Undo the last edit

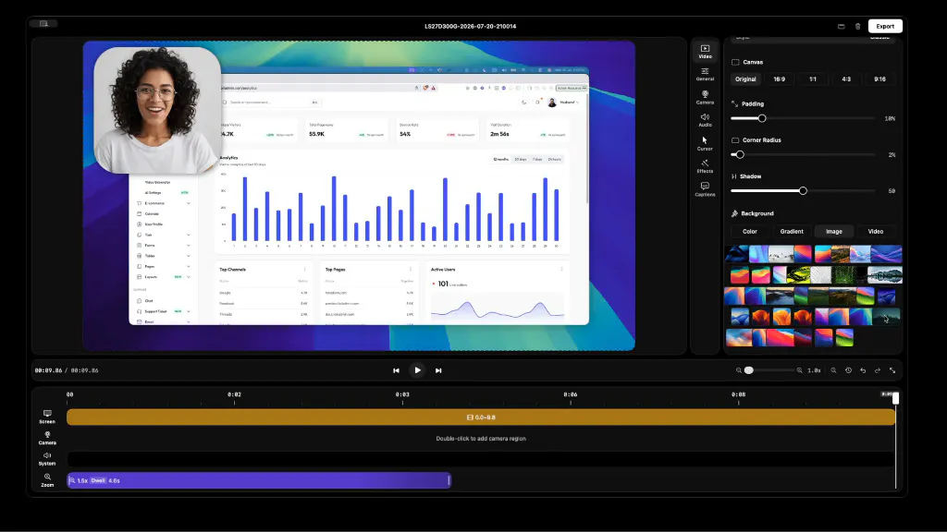(863, 370)
